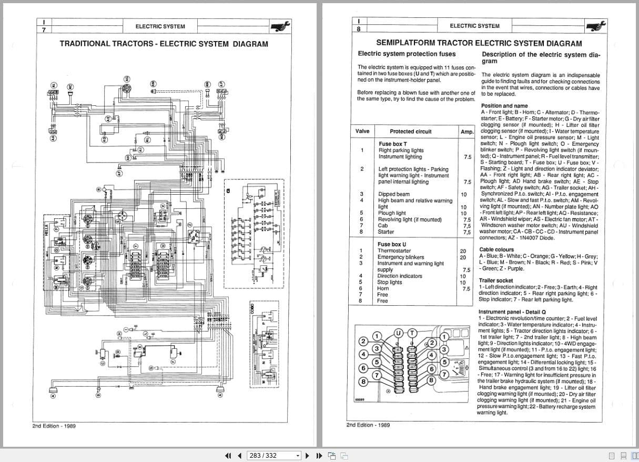The width and height of the screenshot is (639, 462).
Task: Open the page number dropdown arrow
Action: pyautogui.click(x=298, y=456)
